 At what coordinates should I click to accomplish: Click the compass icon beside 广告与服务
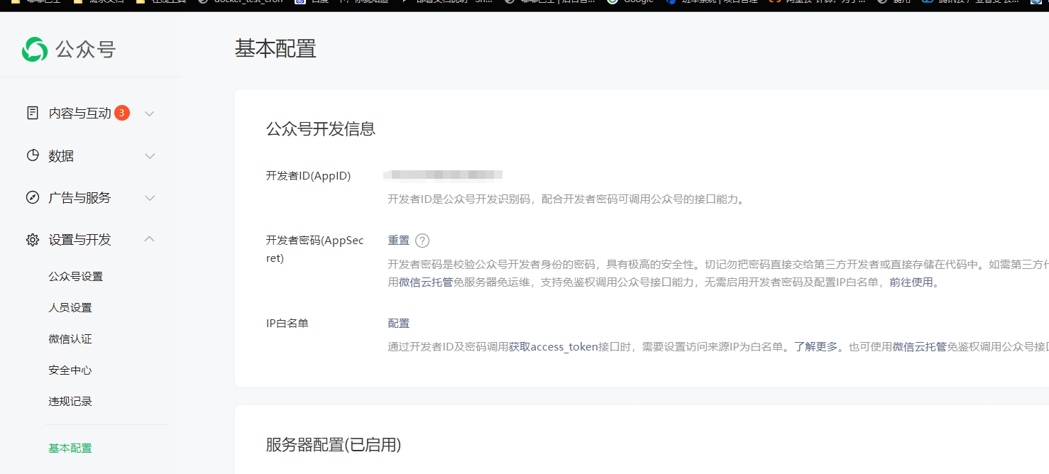point(33,197)
